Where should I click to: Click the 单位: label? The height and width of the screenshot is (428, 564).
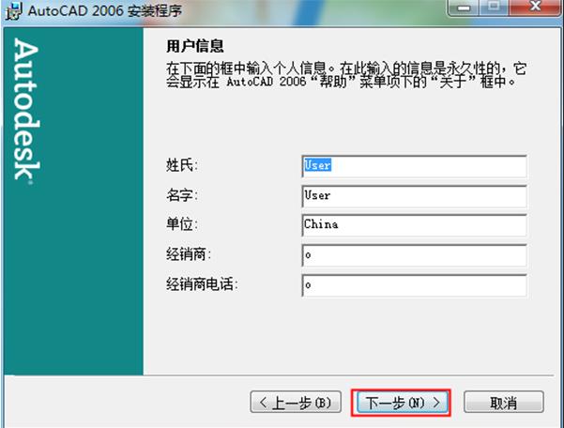[182, 224]
